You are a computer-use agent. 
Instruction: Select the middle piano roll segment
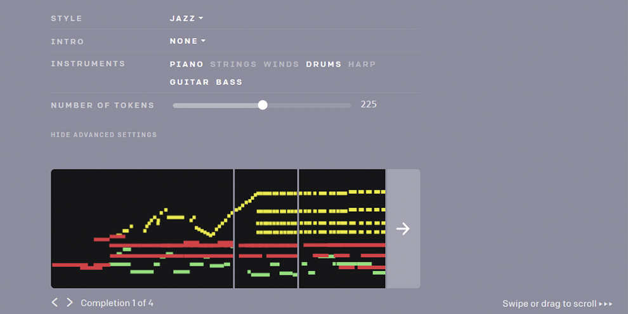[x=266, y=229]
